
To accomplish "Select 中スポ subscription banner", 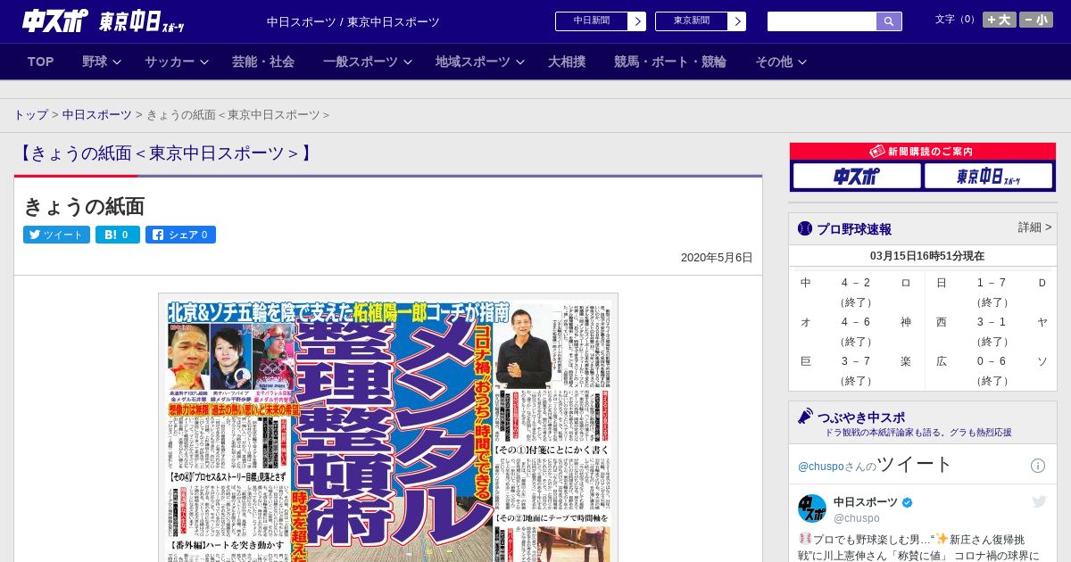I will [x=857, y=176].
